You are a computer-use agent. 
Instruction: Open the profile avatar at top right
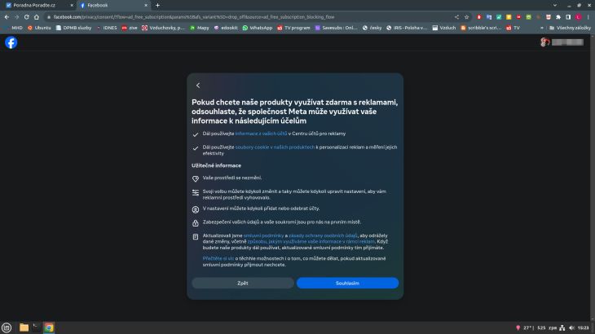(545, 42)
